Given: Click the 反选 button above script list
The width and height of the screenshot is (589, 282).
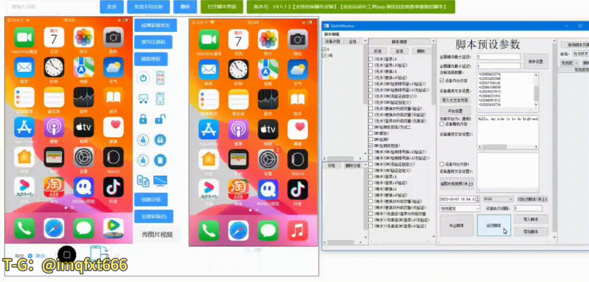Looking at the screenshot, I should coord(377,51).
